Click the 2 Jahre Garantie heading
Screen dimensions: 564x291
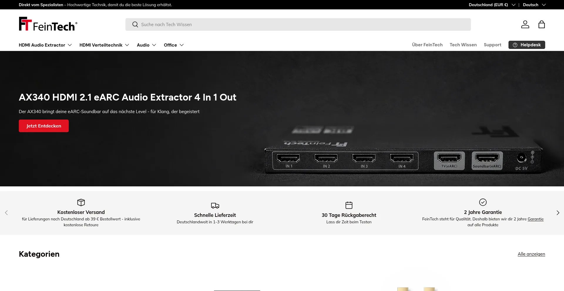click(x=483, y=212)
